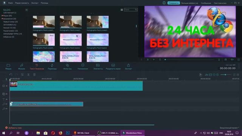Click the search magnifier icon in library

(136, 10)
